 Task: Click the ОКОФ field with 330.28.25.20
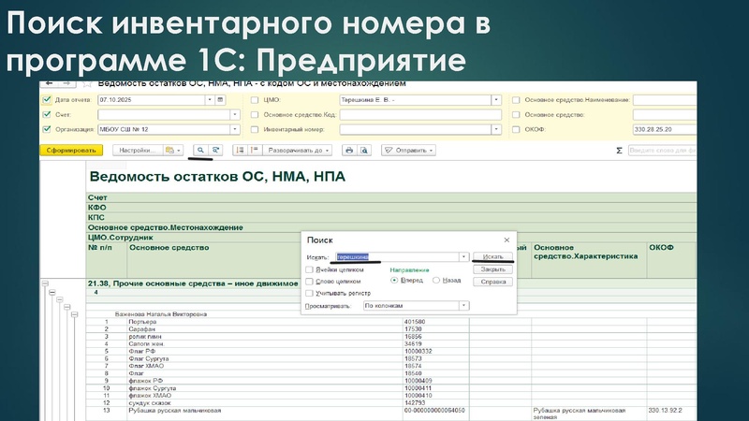point(665,129)
